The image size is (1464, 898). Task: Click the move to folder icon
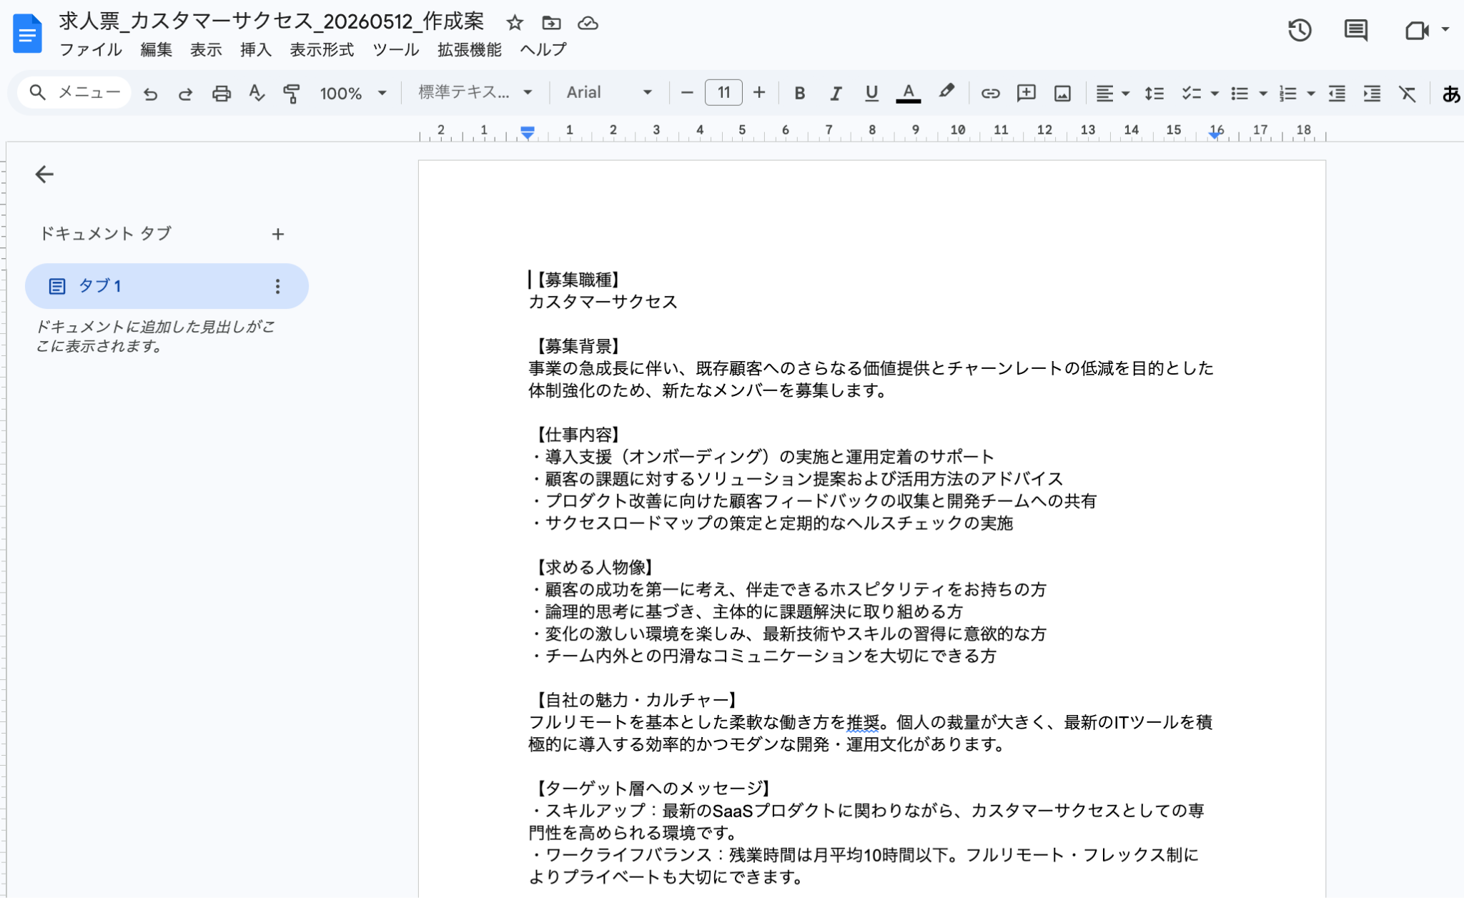point(551,23)
